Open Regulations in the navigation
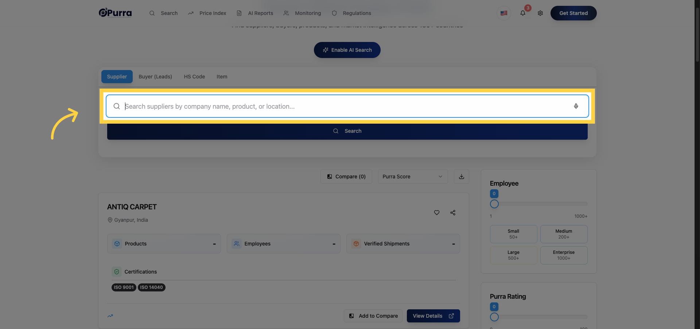Image resolution: width=700 pixels, height=329 pixels. click(351, 13)
